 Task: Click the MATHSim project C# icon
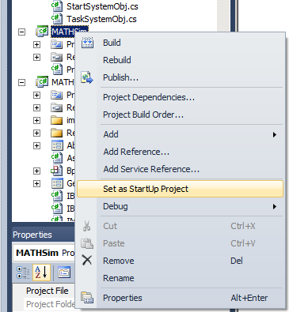point(42,32)
